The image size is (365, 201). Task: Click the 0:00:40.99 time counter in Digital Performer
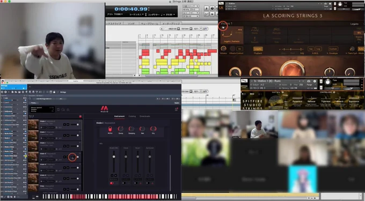tap(132, 9)
